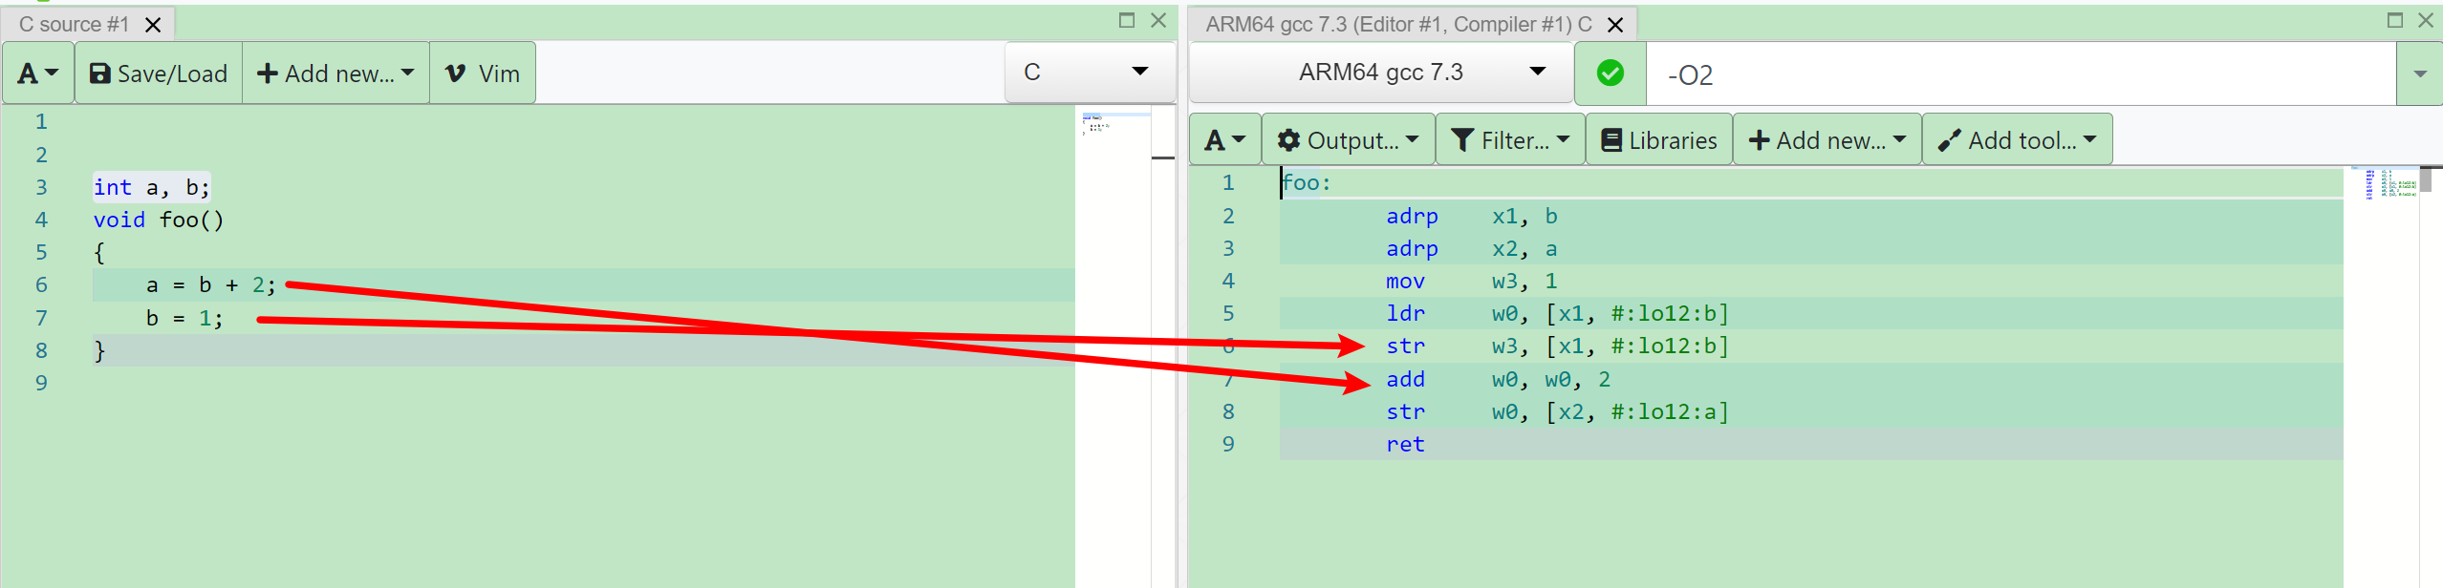
Task: Click the 'void foo()' source line
Action: [159, 220]
